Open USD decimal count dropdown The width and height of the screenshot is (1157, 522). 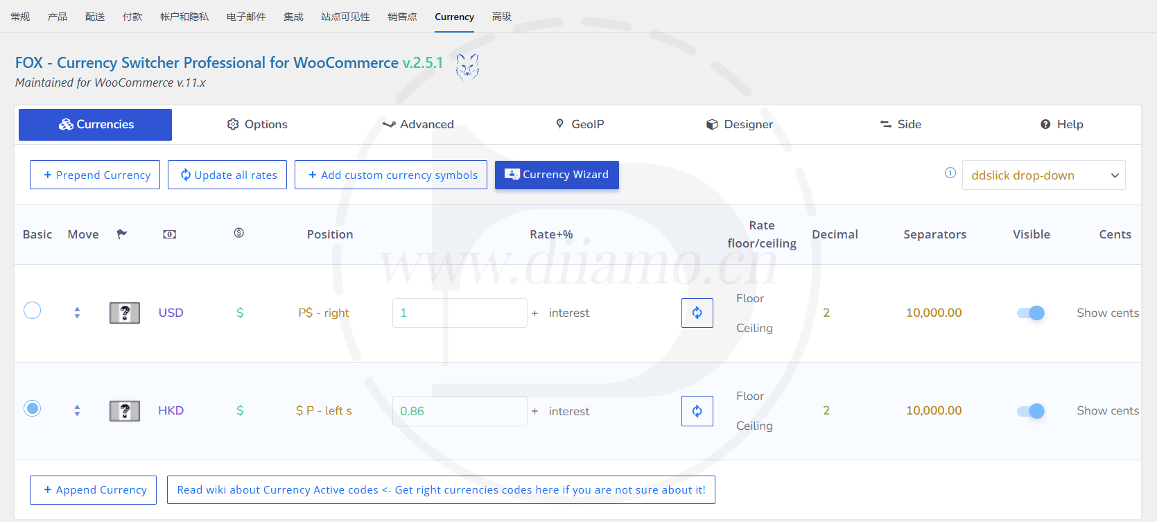[826, 313]
